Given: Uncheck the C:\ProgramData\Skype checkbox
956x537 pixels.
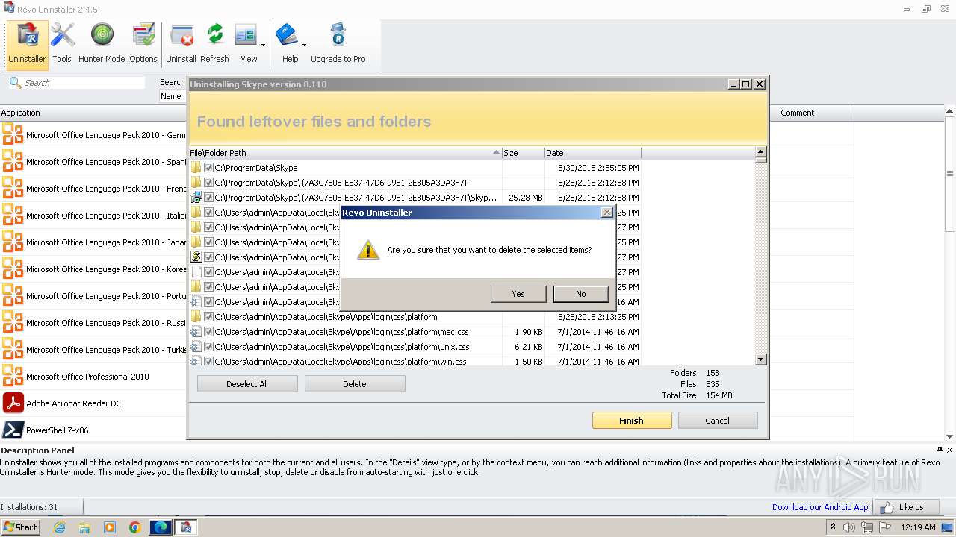Looking at the screenshot, I should (209, 168).
